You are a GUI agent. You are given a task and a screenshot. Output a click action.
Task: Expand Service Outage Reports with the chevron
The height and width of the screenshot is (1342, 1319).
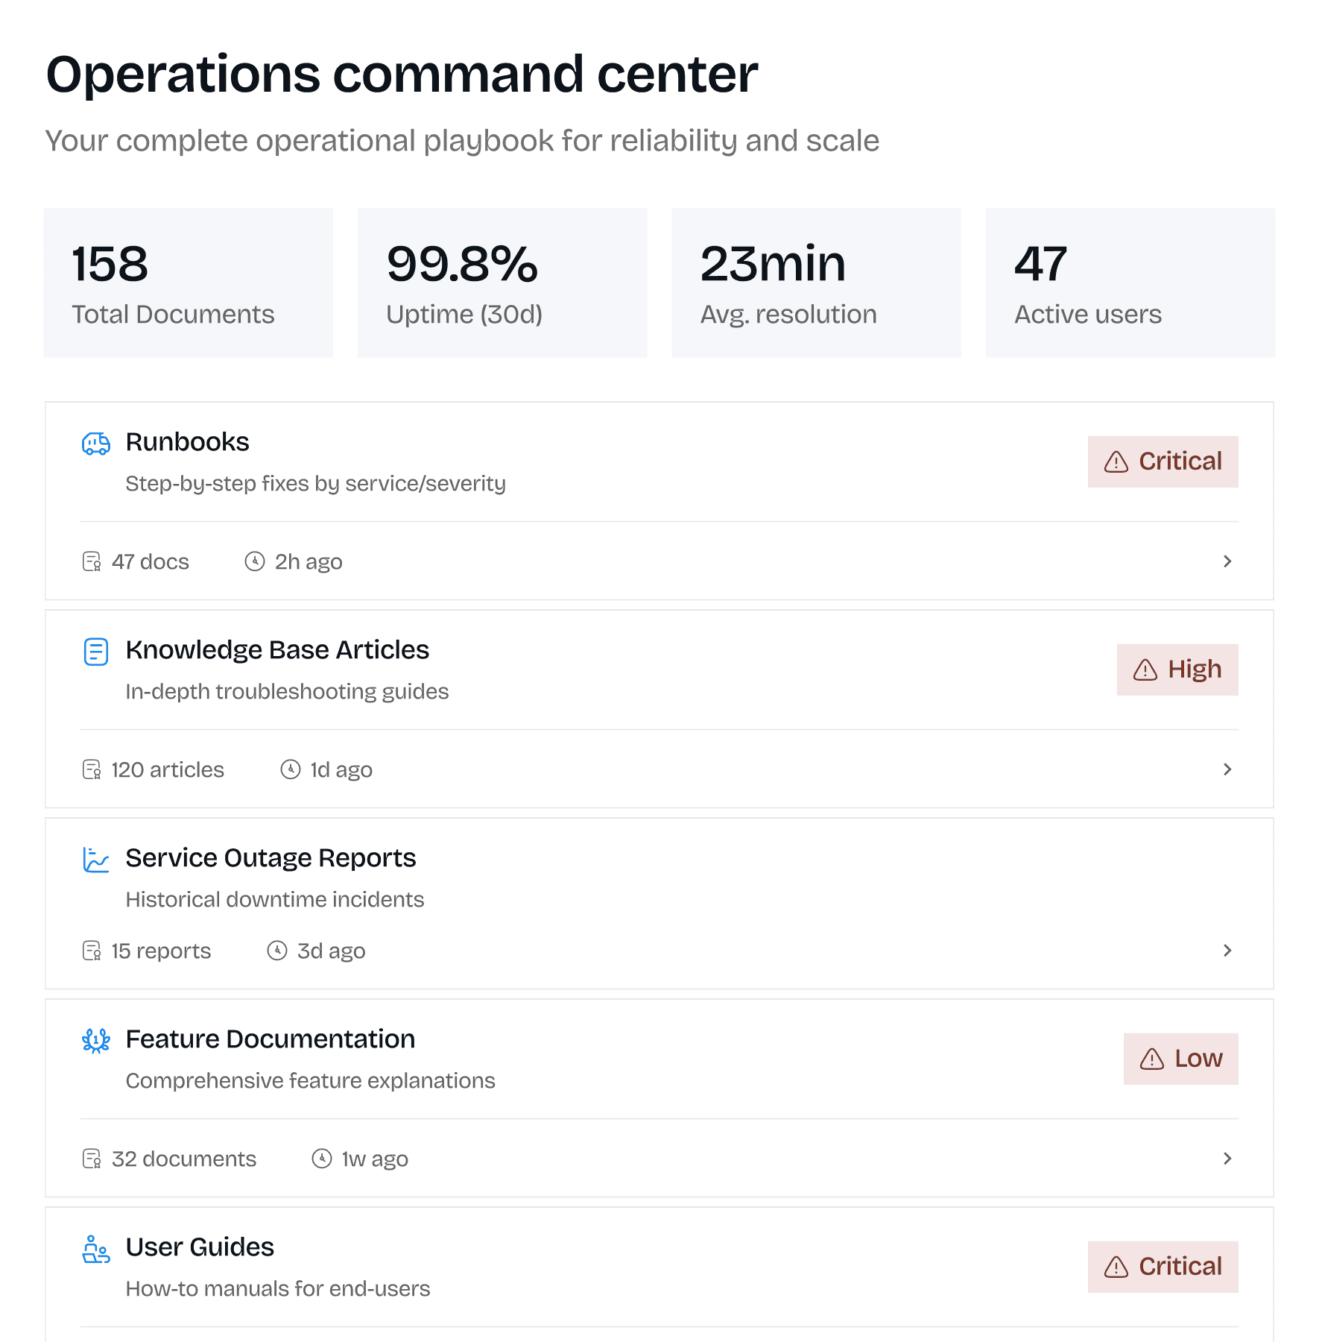pyautogui.click(x=1227, y=951)
